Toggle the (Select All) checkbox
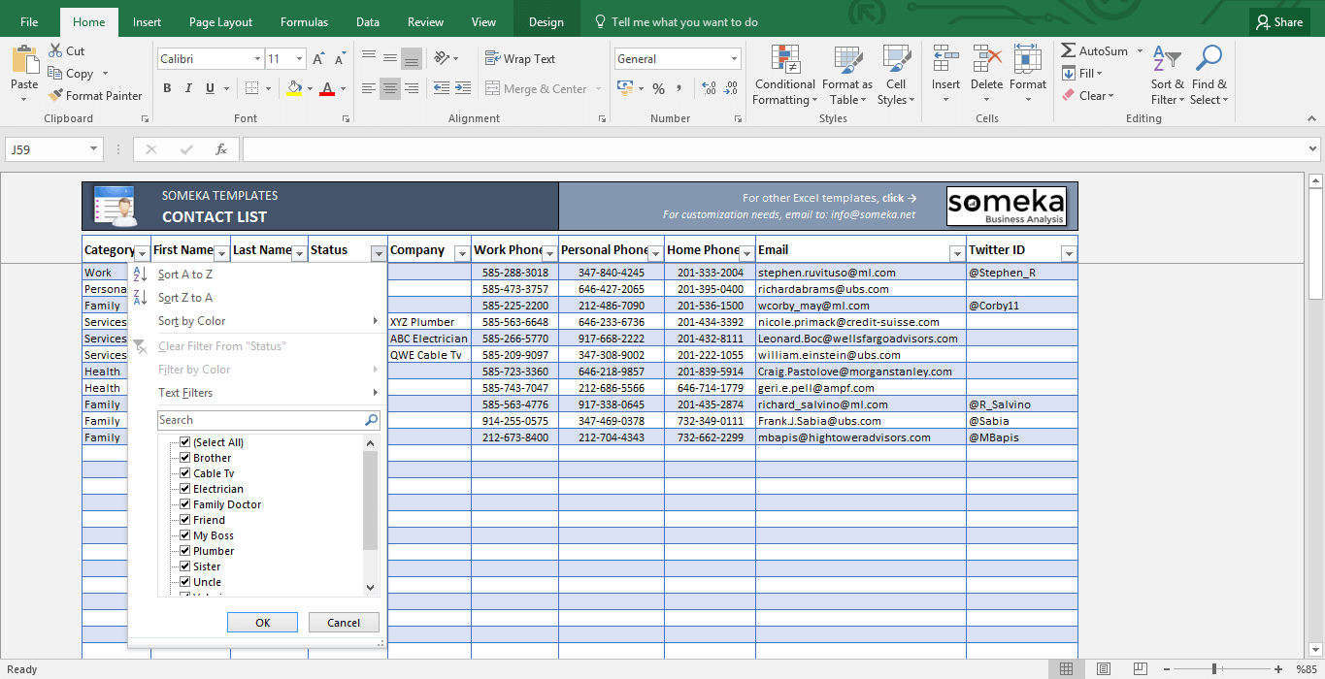Screen dimensions: 1325x679 pos(184,442)
